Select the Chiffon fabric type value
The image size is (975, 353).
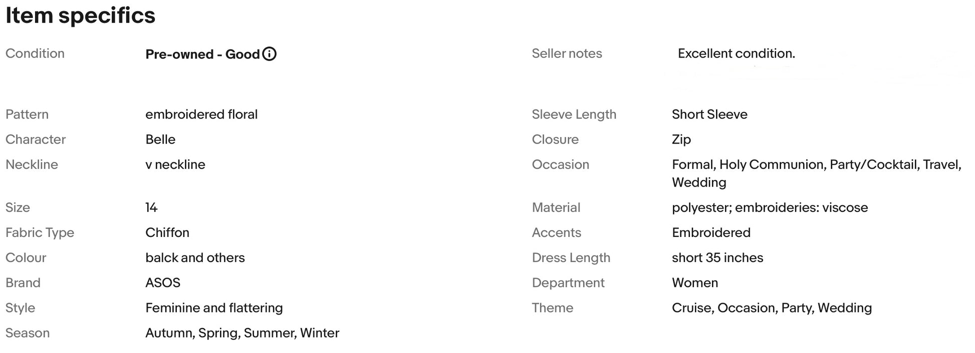point(167,232)
